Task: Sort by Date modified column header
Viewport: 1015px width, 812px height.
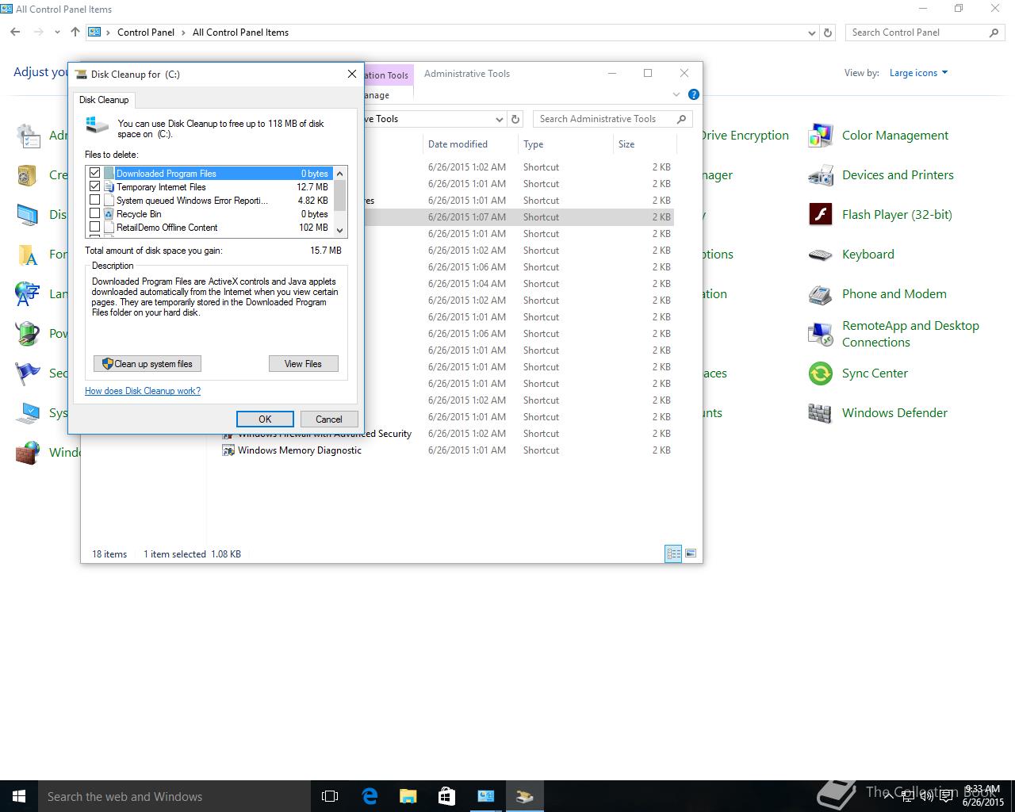Action: [x=471, y=144]
